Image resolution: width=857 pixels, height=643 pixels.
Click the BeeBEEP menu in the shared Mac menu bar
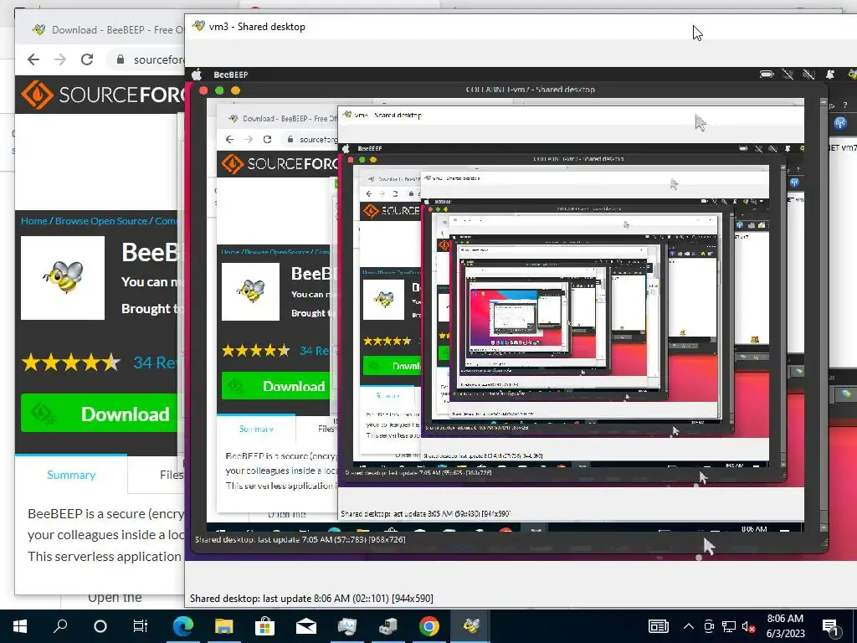tap(231, 75)
